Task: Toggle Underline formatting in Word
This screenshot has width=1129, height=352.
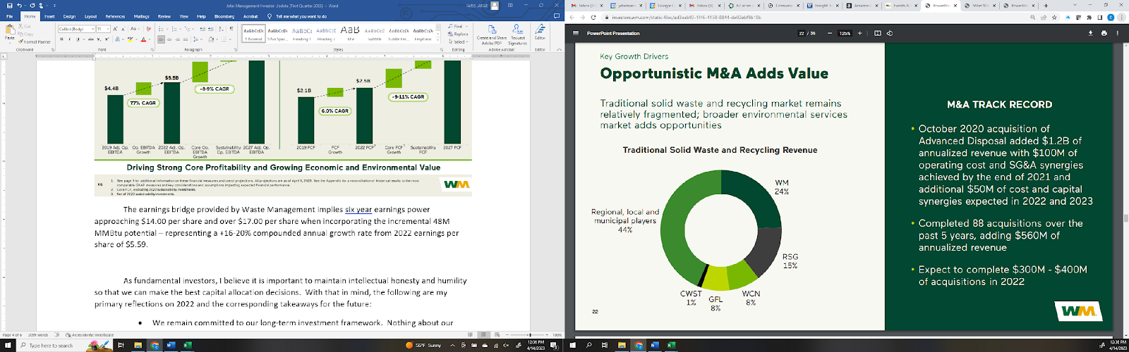Action: 78,39
